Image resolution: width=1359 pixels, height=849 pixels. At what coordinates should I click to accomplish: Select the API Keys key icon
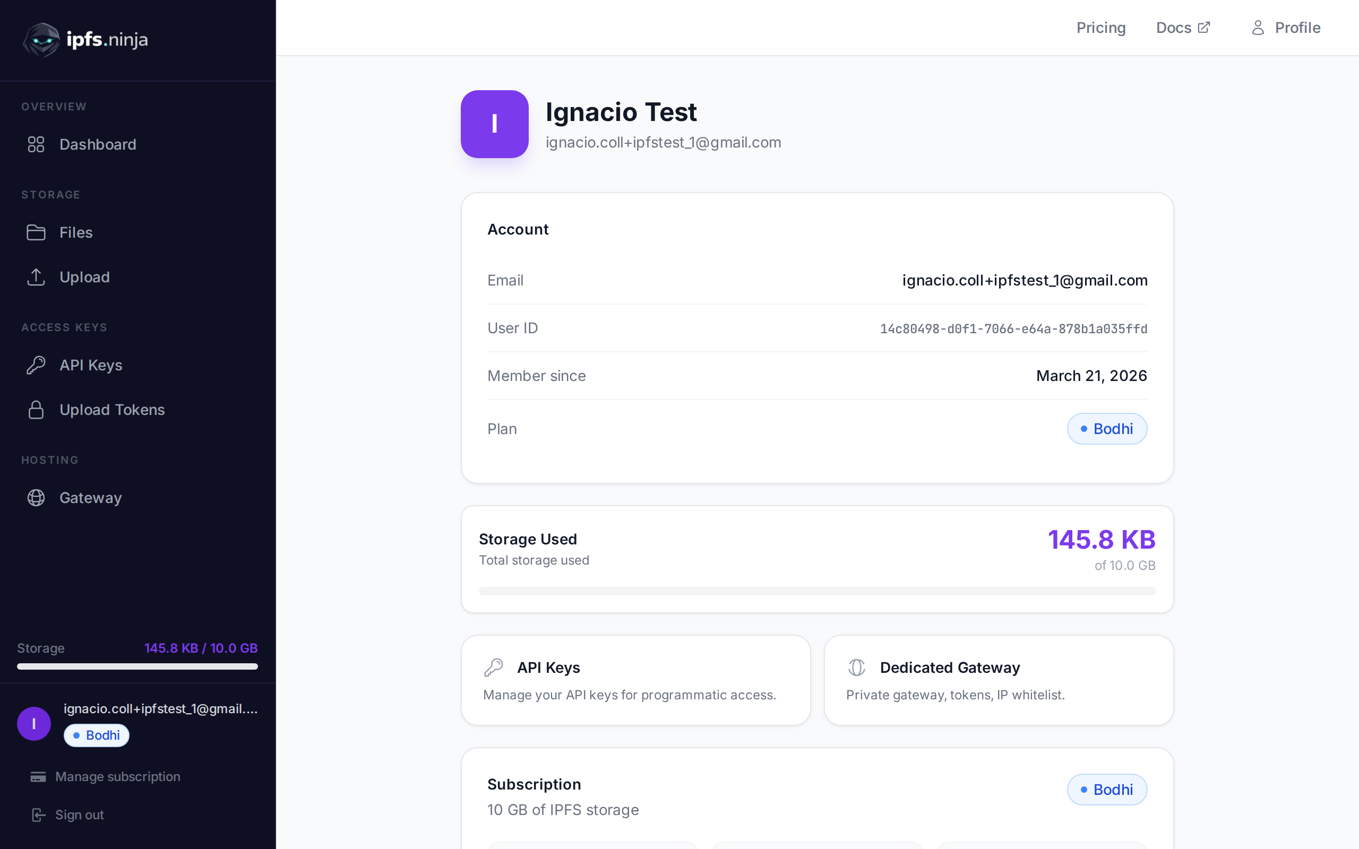(36, 365)
